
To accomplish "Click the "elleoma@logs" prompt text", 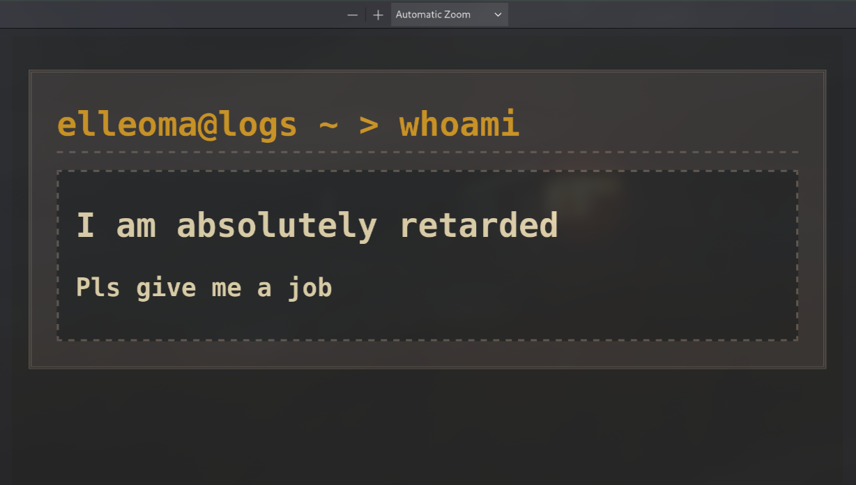I will (177, 125).
